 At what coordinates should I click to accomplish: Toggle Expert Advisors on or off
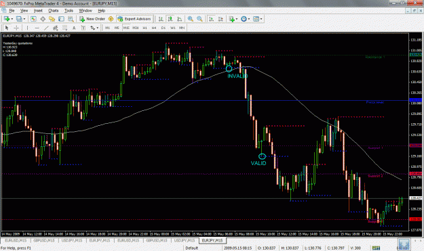pos(134,19)
